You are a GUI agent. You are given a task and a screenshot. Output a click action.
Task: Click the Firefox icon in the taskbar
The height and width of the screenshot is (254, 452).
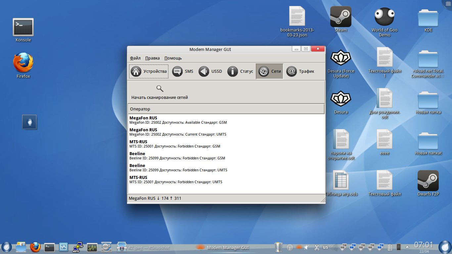coord(35,247)
